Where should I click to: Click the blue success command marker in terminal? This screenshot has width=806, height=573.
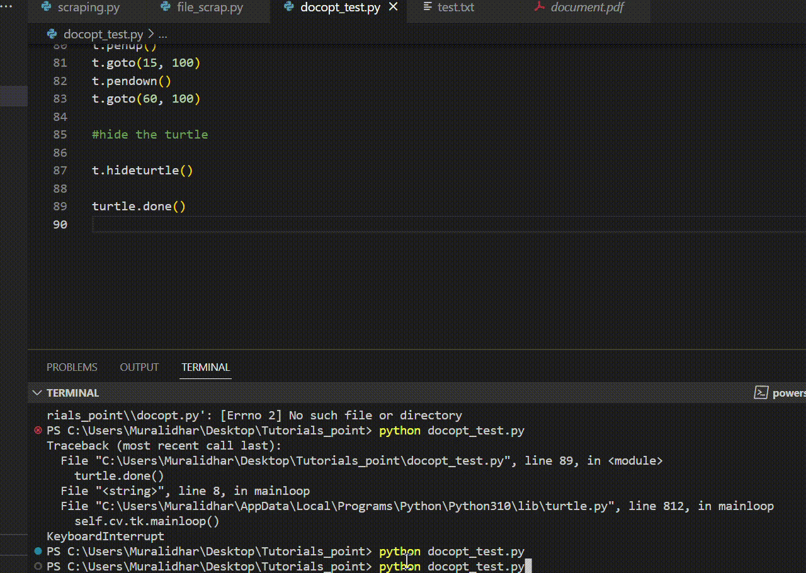coord(38,552)
